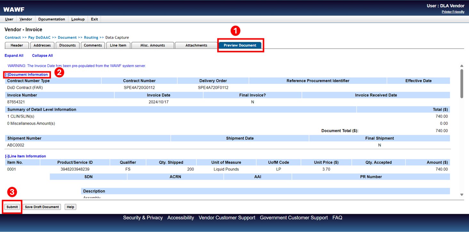Click the Reference Procurement Identifier header
Screen dimensions: 469x232
pos(318,81)
